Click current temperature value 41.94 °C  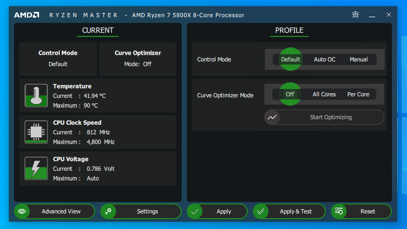click(95, 96)
